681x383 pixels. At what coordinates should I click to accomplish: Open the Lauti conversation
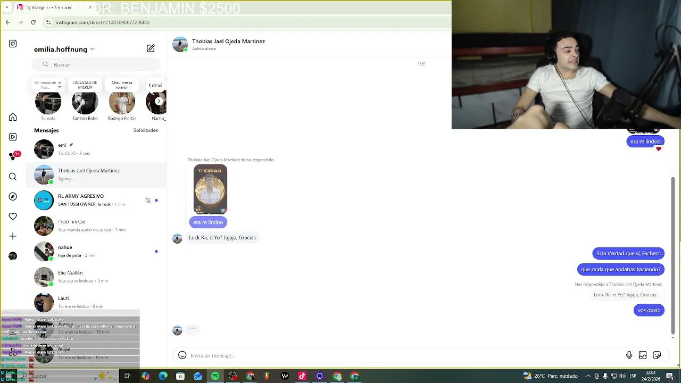(x=96, y=302)
